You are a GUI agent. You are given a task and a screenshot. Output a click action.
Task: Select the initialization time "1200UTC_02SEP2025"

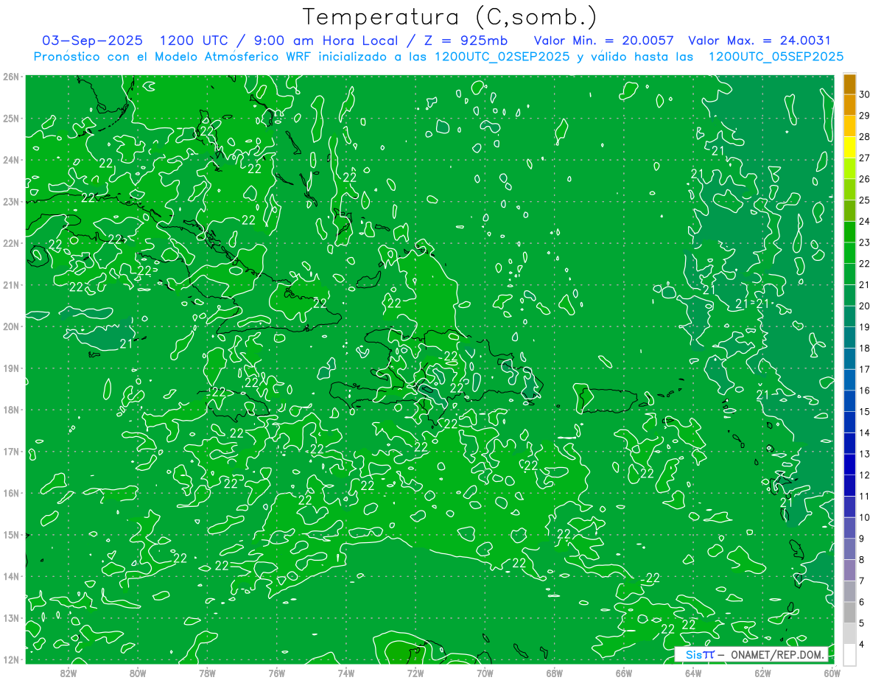coord(501,57)
